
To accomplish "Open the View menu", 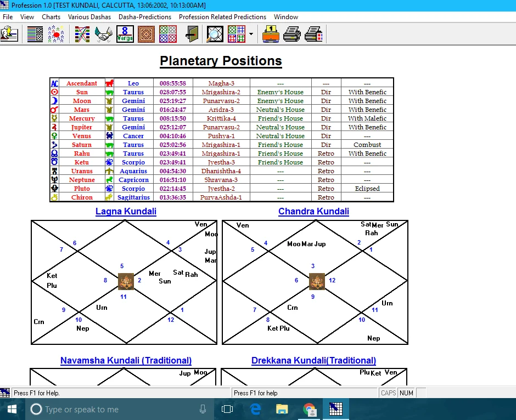I will pyautogui.click(x=27, y=17).
